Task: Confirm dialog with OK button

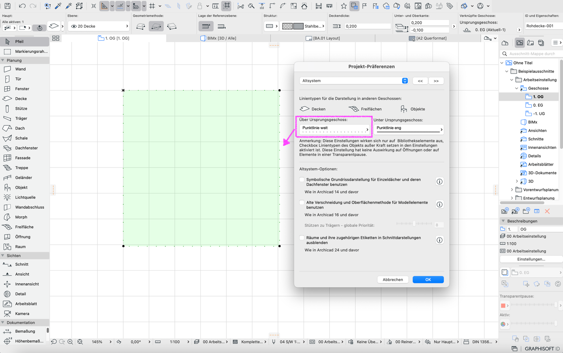Action: (x=428, y=280)
